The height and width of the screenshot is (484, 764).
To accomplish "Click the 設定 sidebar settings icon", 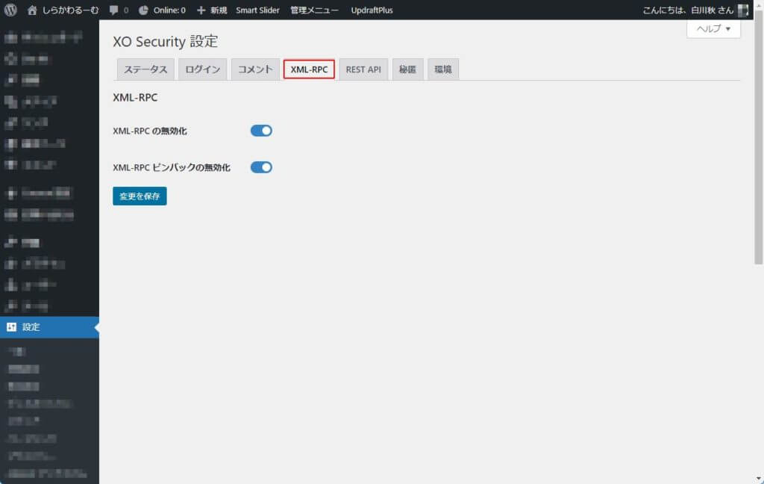I will click(11, 327).
